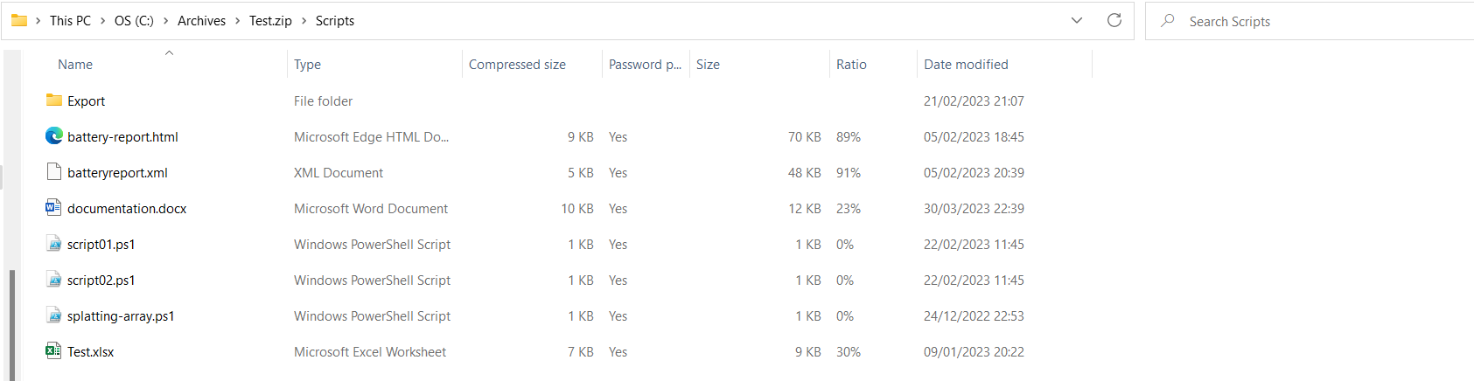This screenshot has height=381, width=1474.
Task: Select the Test.xlsx Excel icon
Action: click(54, 351)
